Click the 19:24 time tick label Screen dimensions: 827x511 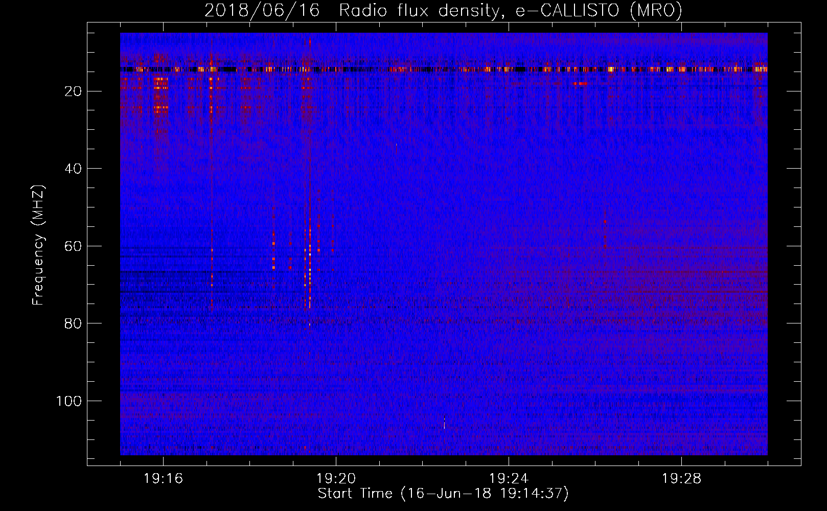click(x=509, y=479)
